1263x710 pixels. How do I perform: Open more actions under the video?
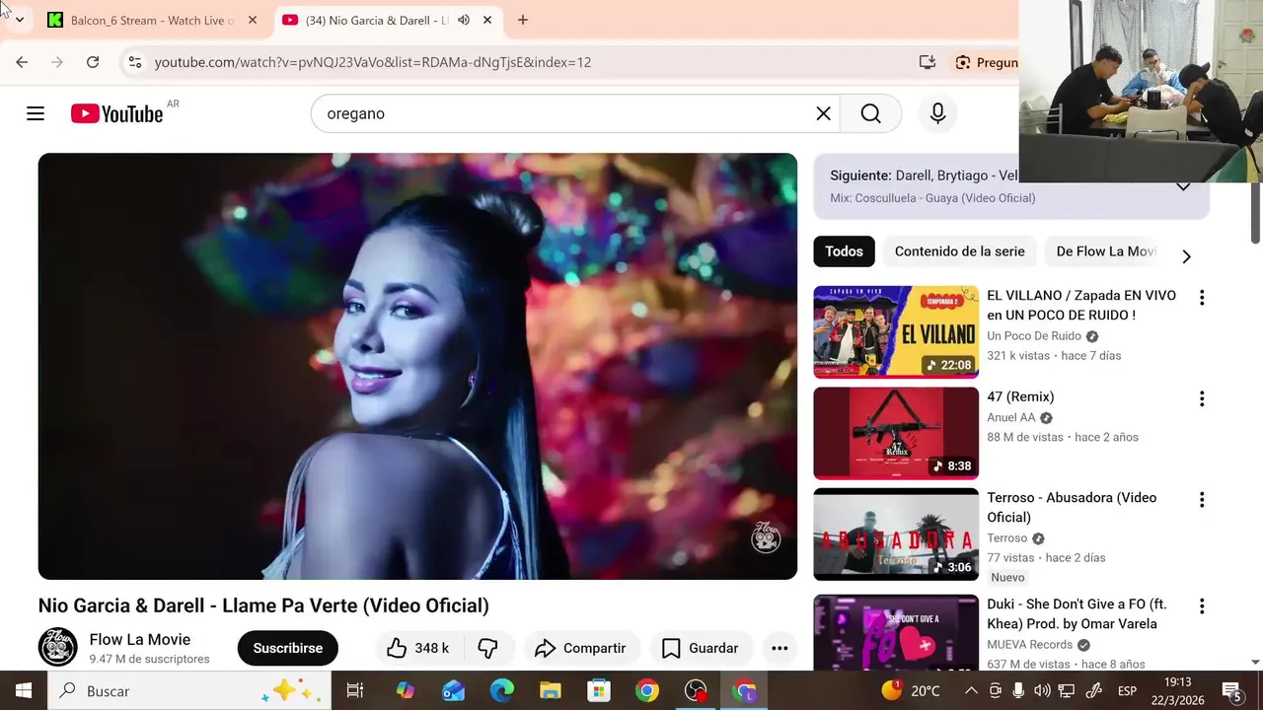coord(780,648)
